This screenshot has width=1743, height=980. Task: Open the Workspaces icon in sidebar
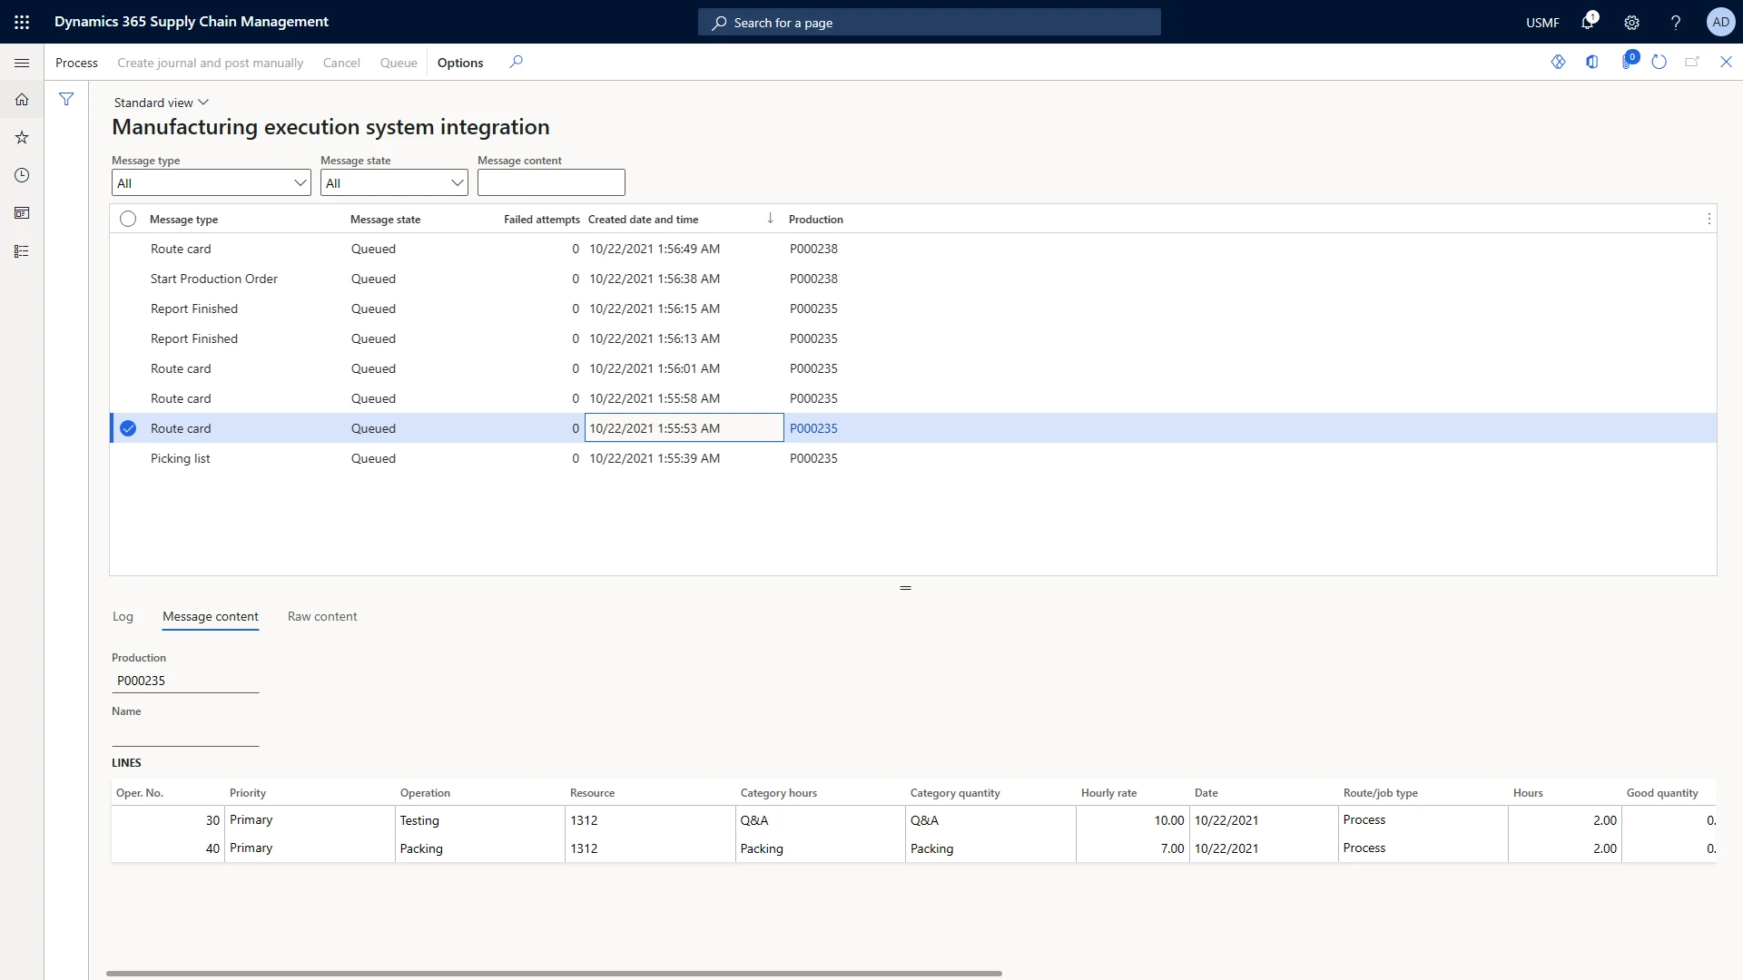(22, 212)
